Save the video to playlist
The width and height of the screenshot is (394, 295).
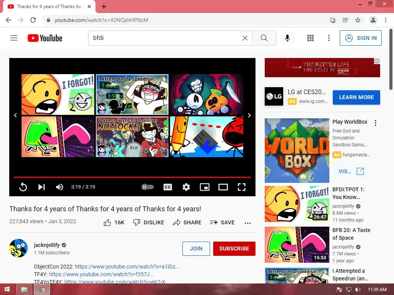[x=222, y=222]
